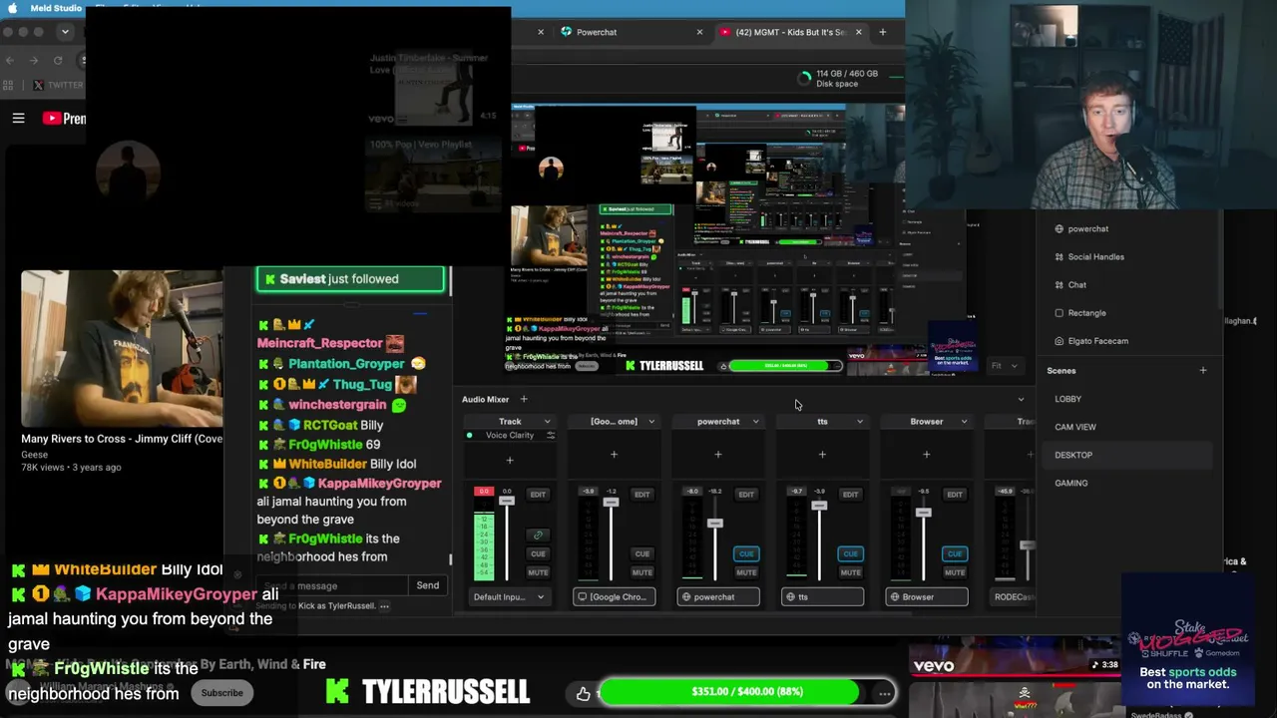
Task: Open the YouTube hamburger menu
Action: [x=18, y=119]
